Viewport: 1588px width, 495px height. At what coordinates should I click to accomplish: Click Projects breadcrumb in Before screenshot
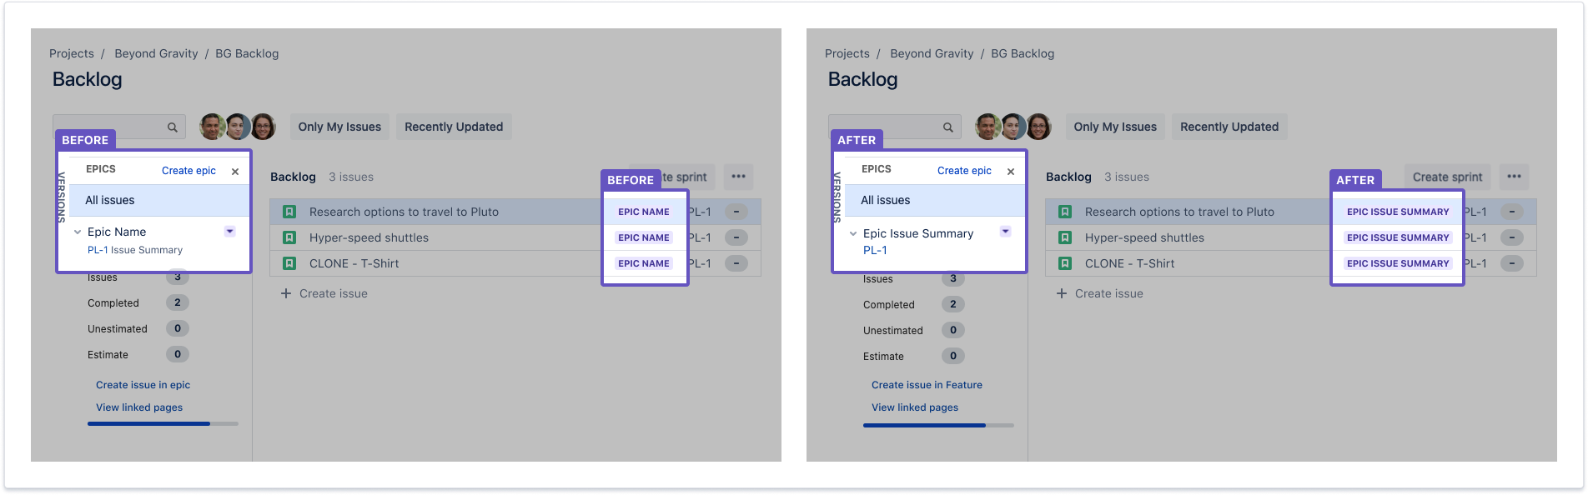click(x=72, y=53)
